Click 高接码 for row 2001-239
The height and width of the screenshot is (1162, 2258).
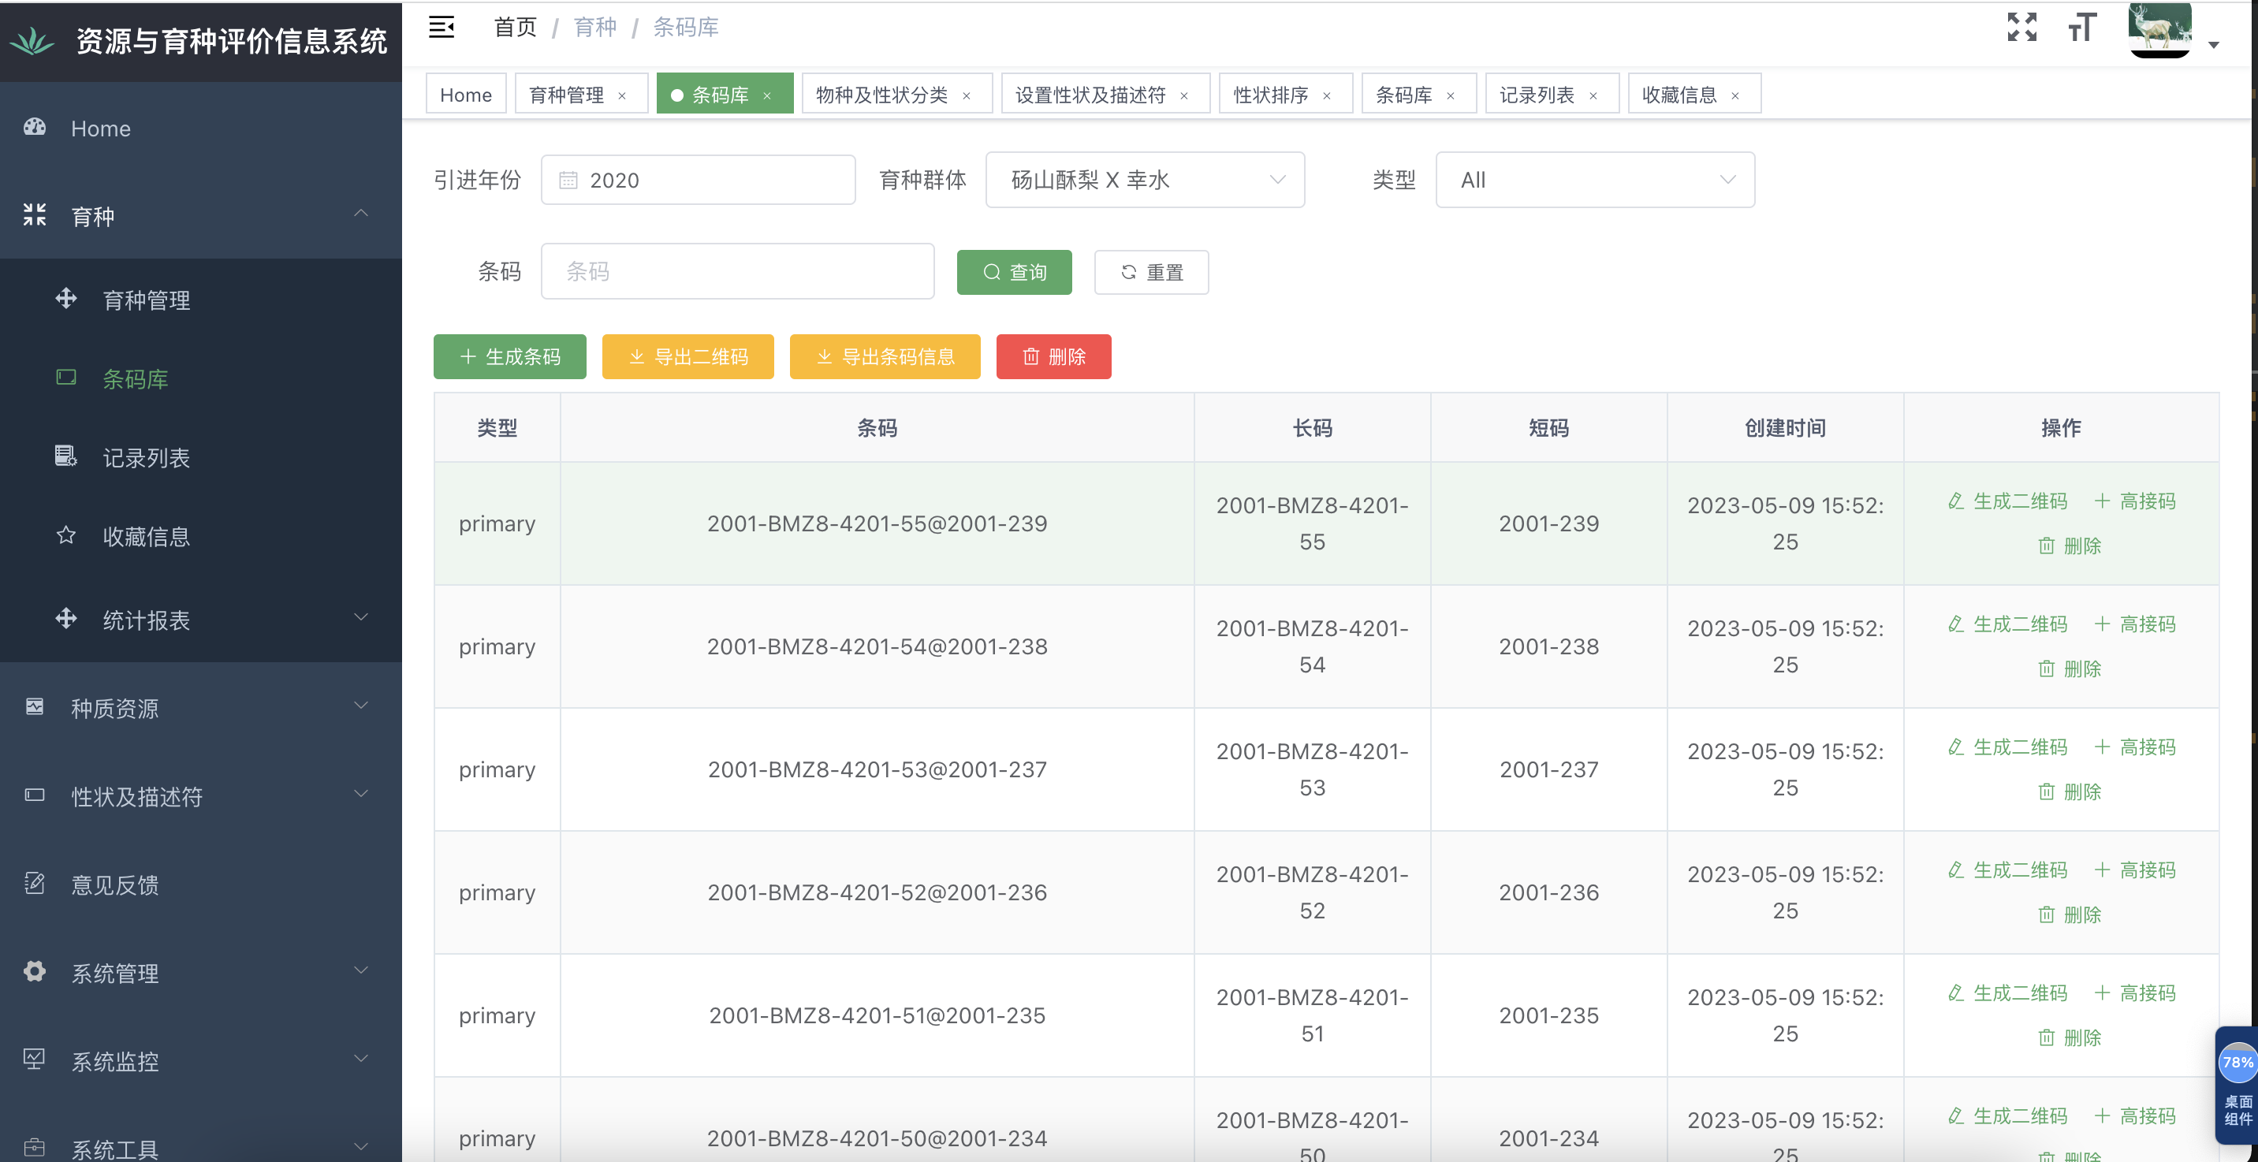pos(2134,501)
